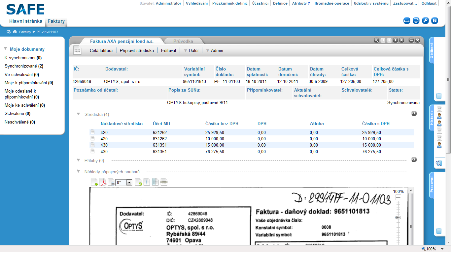The width and height of the screenshot is (451, 253).
Task: Open the Historie side tab
Action: click(x=432, y=118)
